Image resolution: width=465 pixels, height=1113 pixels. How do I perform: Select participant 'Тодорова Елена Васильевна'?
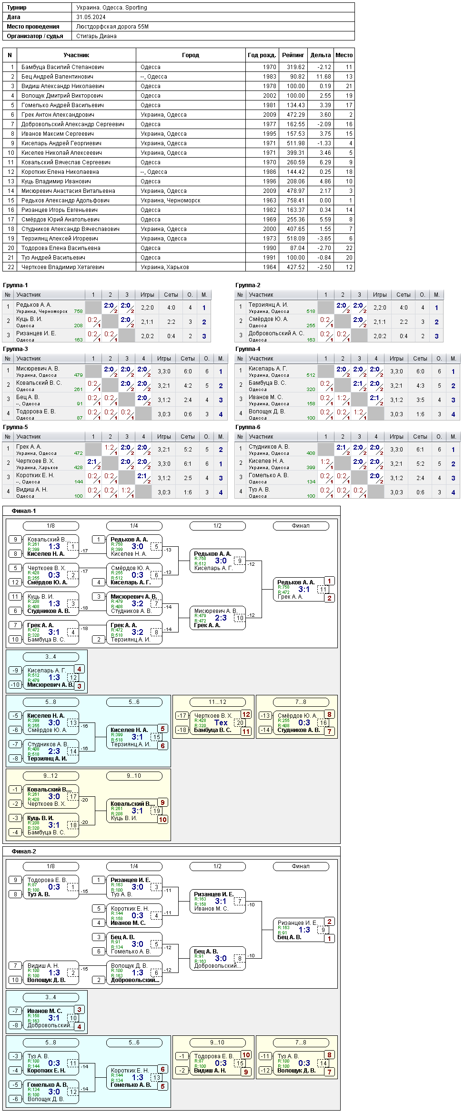61,248
